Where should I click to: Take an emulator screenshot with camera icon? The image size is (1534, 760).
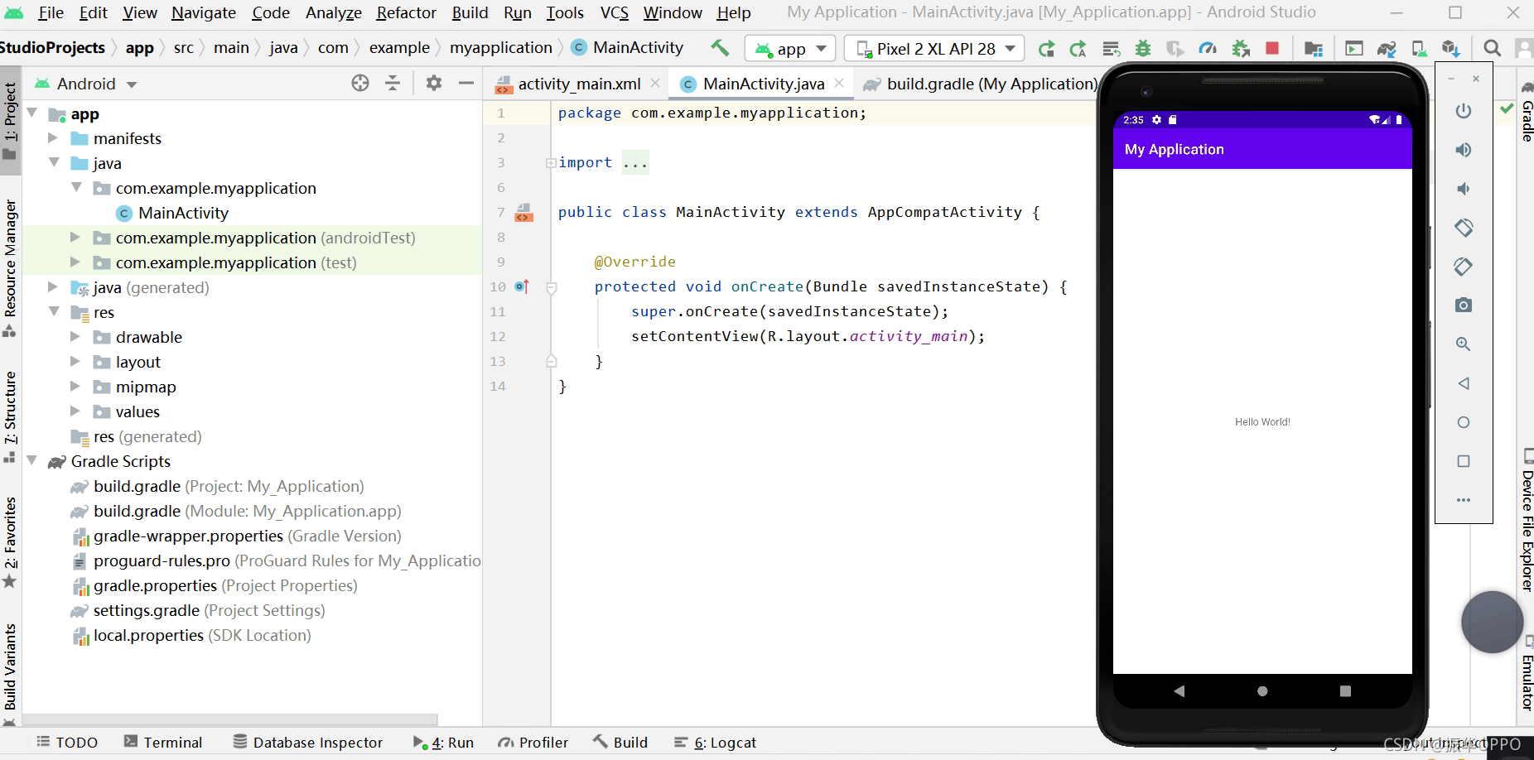1464,305
